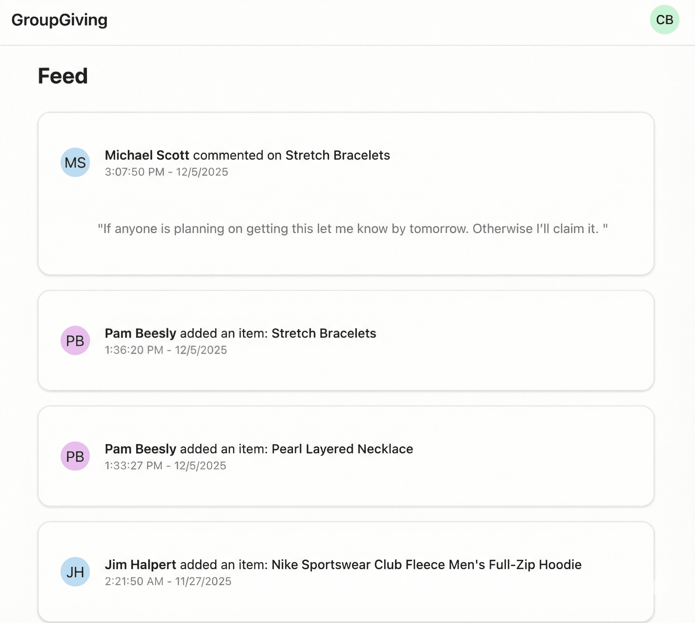Open the GroupGiving home logo
695x623 pixels.
tap(59, 20)
